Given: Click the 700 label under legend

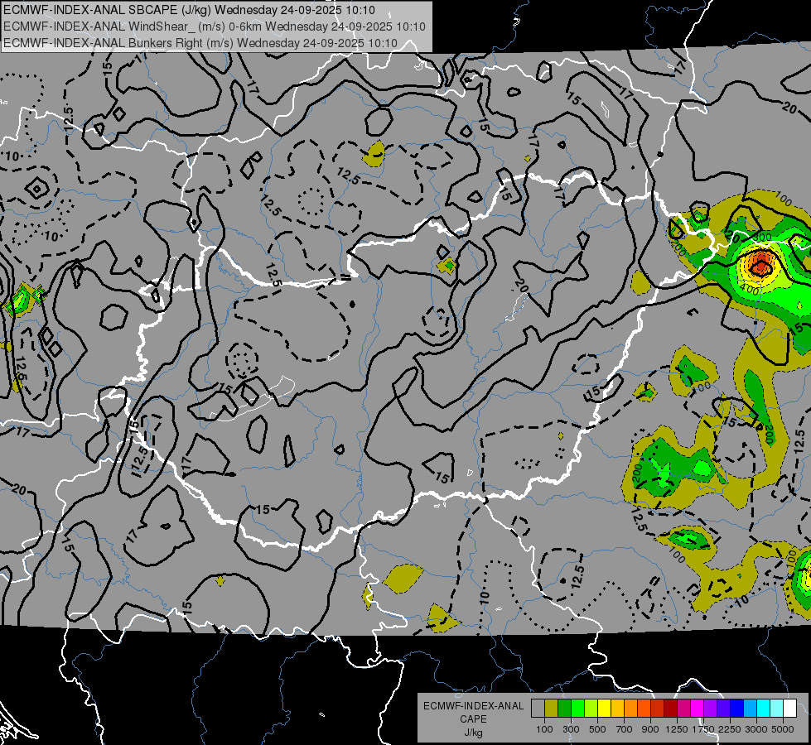Looking at the screenshot, I should pos(625,729).
